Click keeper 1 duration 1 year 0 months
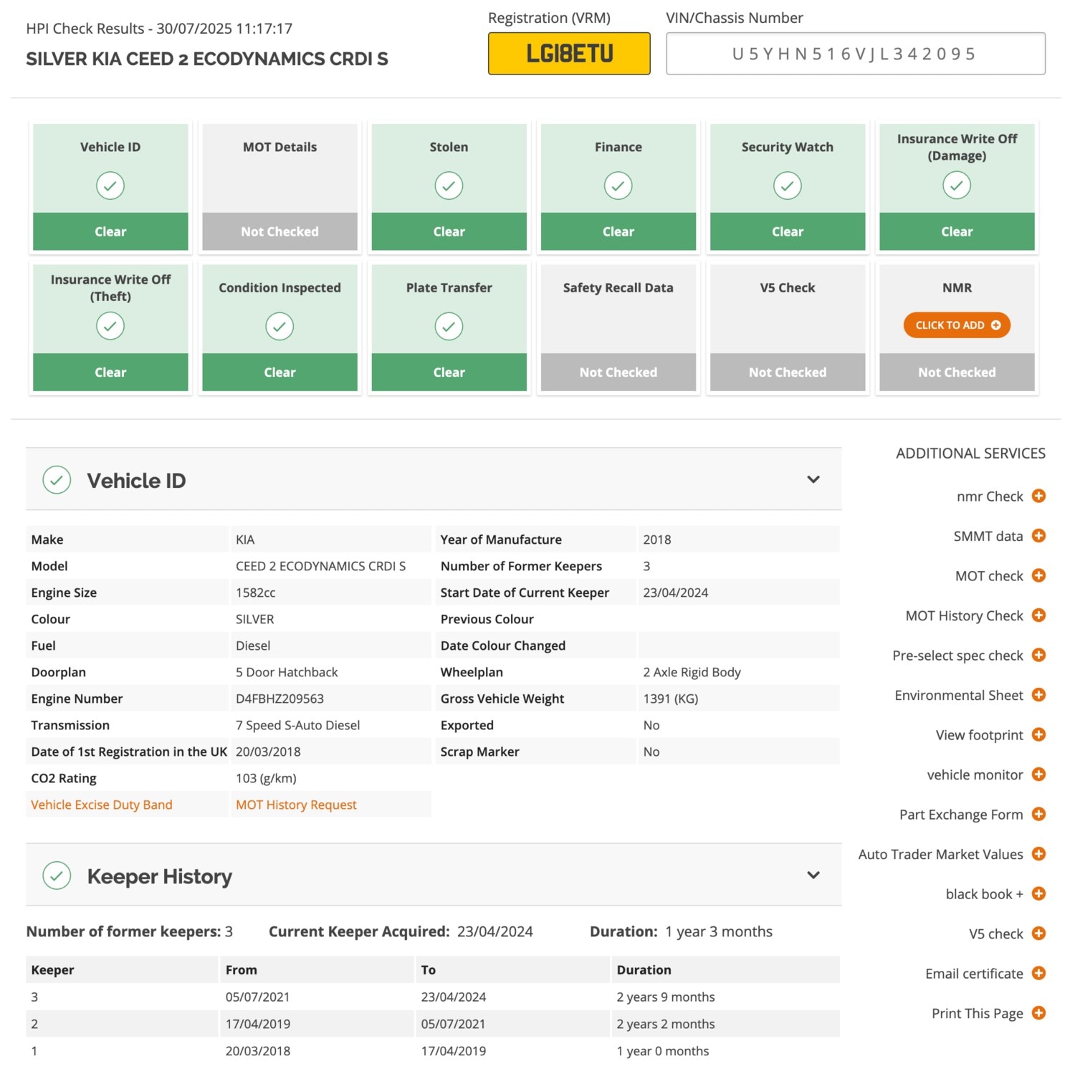Image resolution: width=1075 pixels, height=1084 pixels. click(662, 1051)
